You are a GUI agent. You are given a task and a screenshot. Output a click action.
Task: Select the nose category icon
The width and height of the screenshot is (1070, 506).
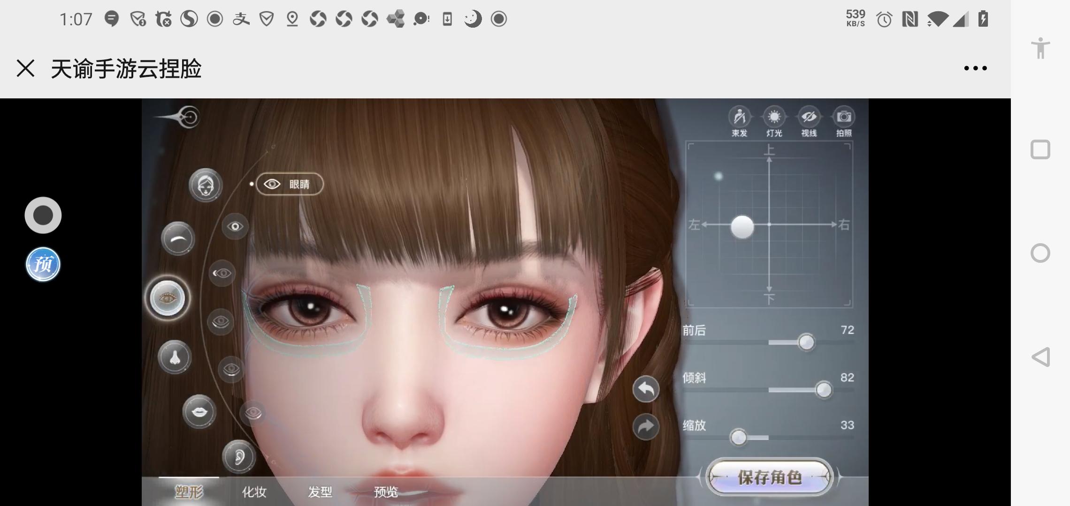[x=175, y=357]
